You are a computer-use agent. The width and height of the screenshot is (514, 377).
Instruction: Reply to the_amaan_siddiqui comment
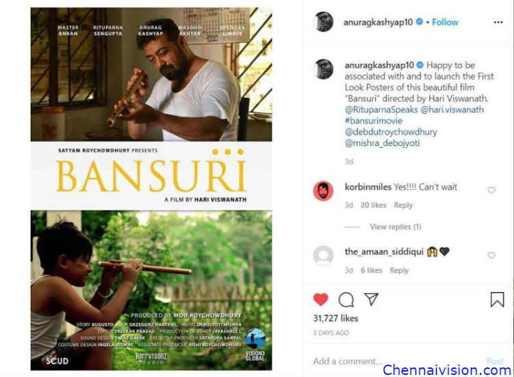click(399, 270)
